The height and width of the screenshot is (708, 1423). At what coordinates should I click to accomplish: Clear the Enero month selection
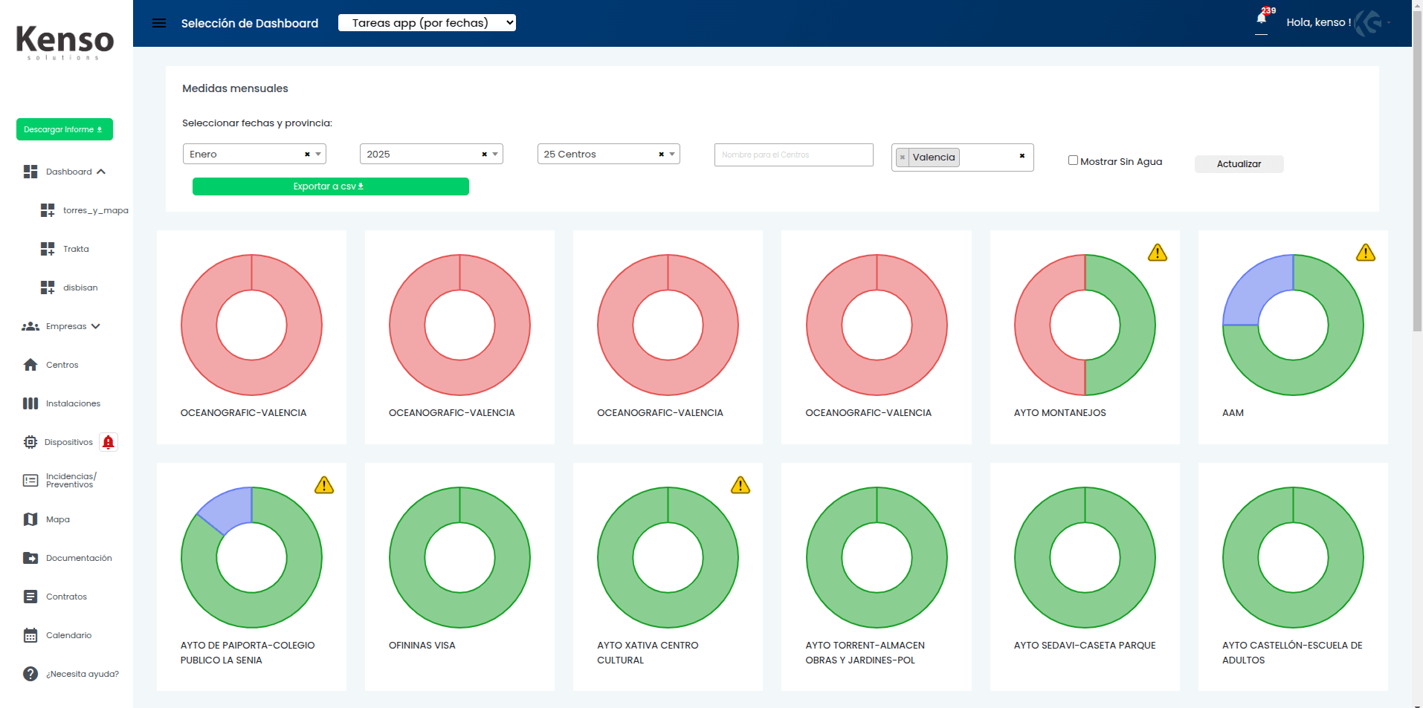click(307, 155)
